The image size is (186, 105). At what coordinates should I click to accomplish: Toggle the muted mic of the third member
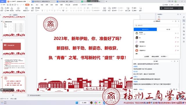[x=176, y=42]
